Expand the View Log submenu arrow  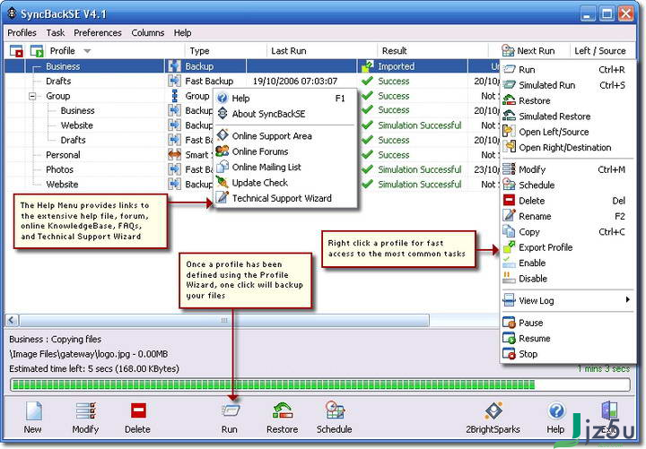coord(627,299)
